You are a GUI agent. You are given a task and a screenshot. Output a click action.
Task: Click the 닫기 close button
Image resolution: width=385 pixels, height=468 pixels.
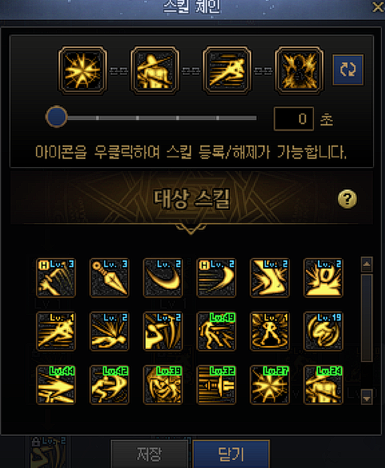coord(231,454)
